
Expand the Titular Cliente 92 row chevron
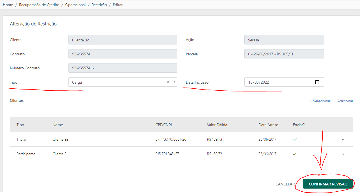343,139
